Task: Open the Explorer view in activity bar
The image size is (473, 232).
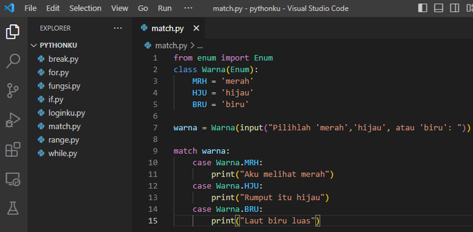Action: 13,32
